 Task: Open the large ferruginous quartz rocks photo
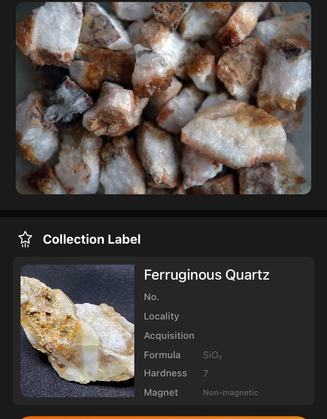[163, 98]
